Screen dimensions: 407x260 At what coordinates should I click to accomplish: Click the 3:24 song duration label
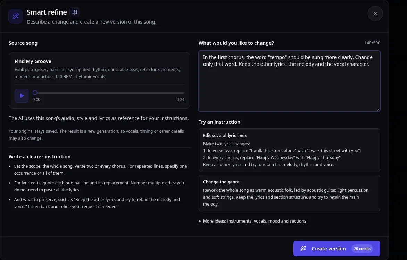180,99
